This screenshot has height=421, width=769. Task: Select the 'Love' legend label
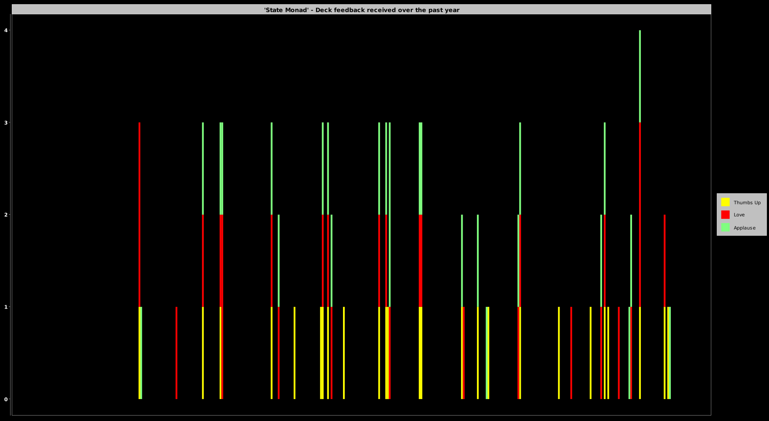coord(739,215)
